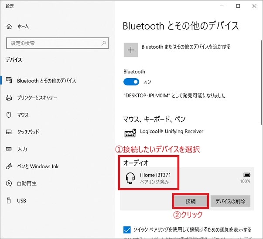
Task: Click Bluetooth またはその他のデバイスを追加する
Action: tap(186, 47)
